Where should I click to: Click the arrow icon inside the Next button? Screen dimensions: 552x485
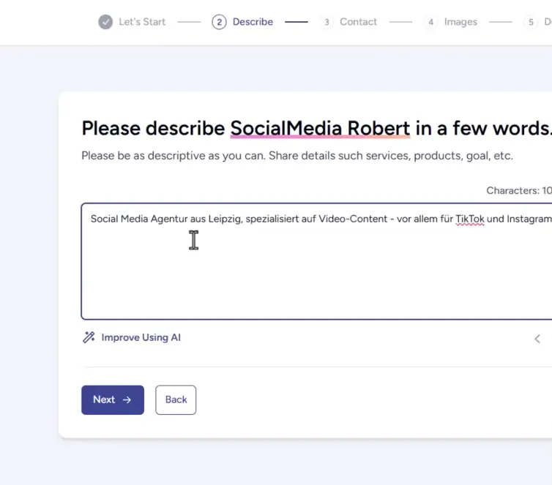(127, 400)
